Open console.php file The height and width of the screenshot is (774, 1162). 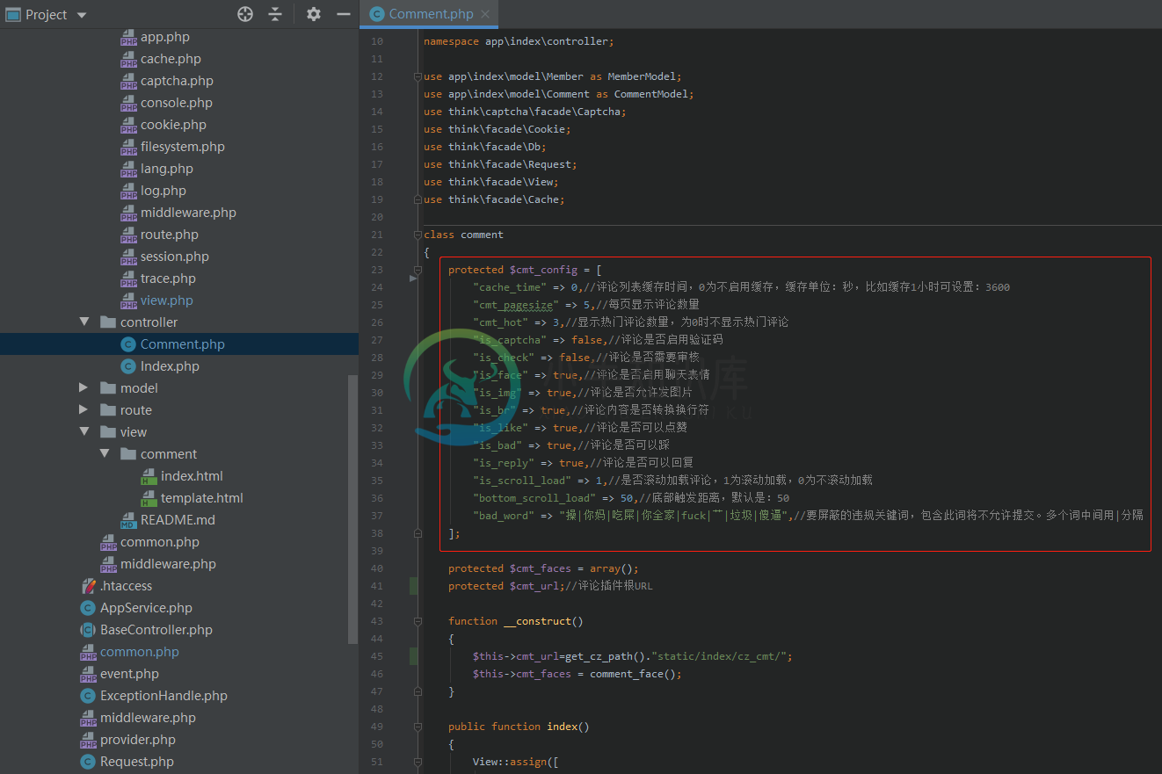(176, 103)
